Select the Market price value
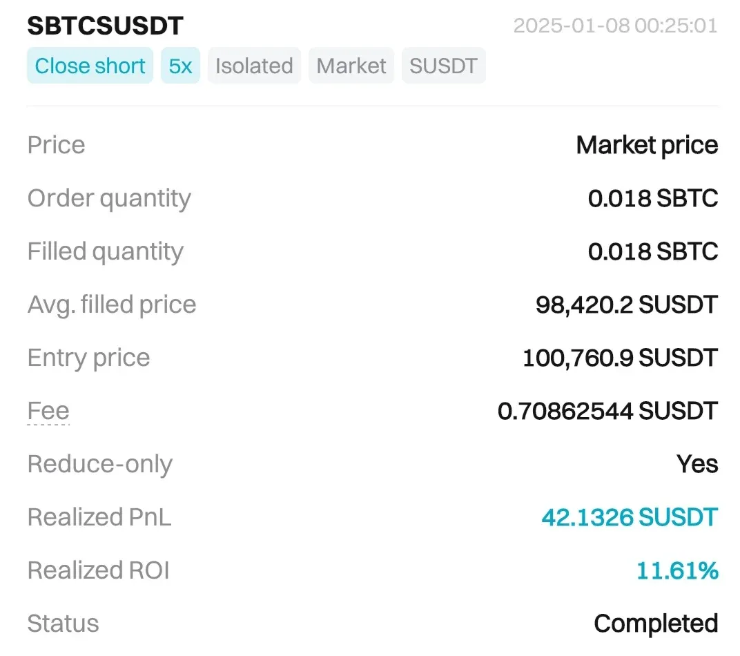Screen dimensions: 740x656 pos(647,145)
